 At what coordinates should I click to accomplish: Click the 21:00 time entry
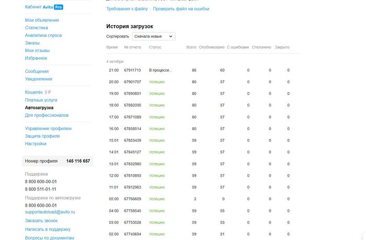[x=113, y=70]
